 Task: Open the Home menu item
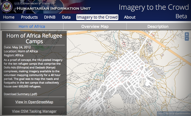point(9,17)
